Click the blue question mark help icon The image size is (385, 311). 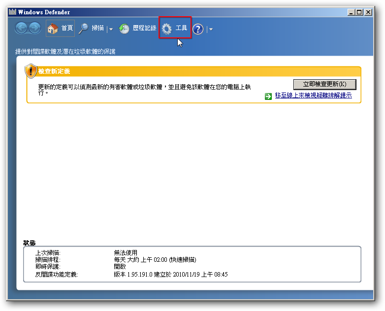click(x=198, y=29)
